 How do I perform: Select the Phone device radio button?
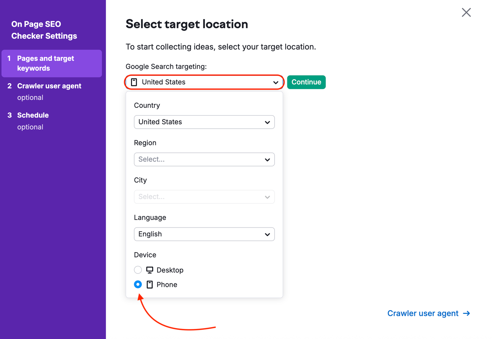[x=138, y=284]
